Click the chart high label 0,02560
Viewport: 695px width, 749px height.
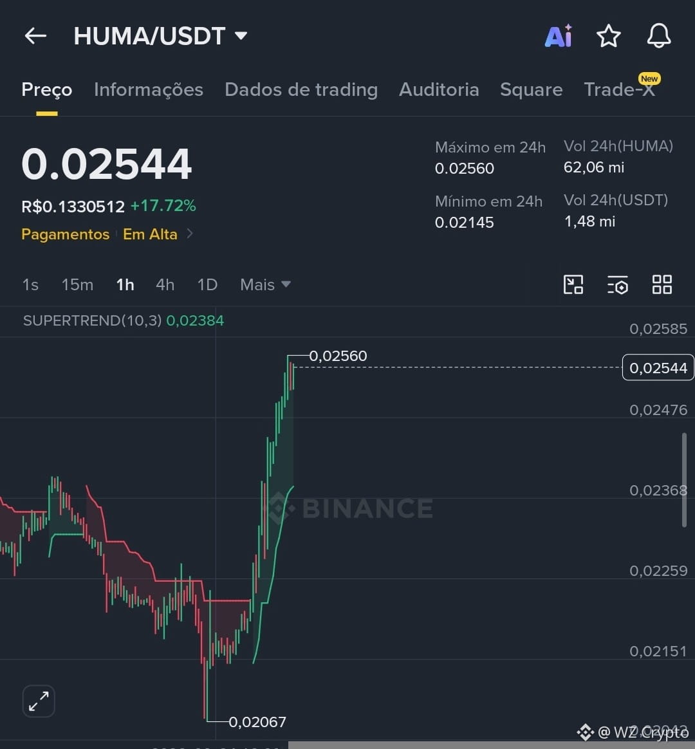338,356
